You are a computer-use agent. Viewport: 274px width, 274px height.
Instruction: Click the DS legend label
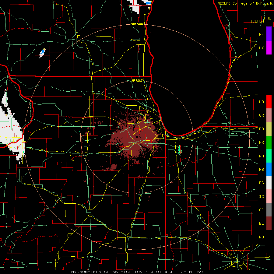click(261, 183)
